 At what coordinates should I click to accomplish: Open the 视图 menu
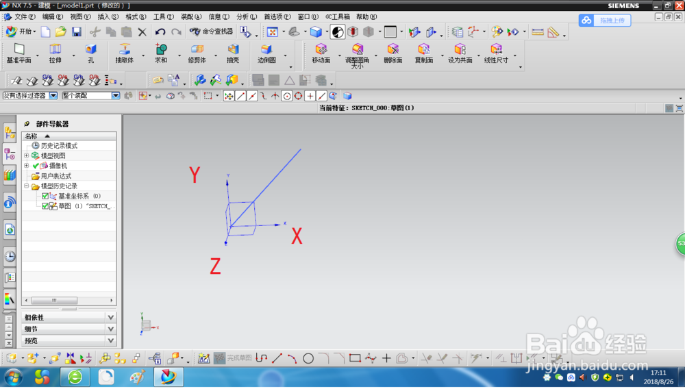tap(80, 17)
